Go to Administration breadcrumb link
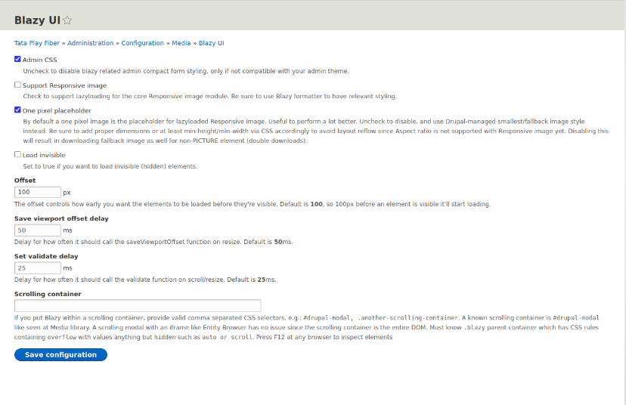Screen dimensions: 626x405 (90, 43)
